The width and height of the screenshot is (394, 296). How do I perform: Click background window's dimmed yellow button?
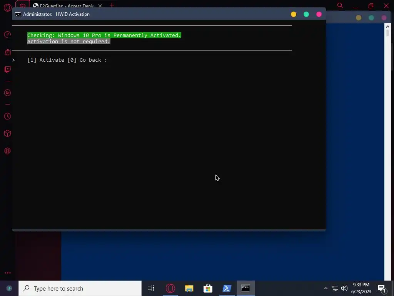[359, 18]
